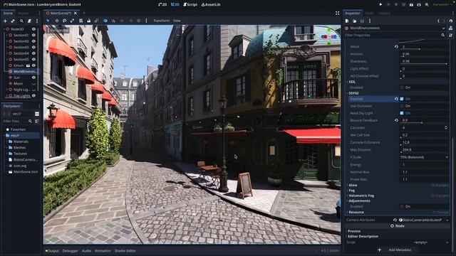This screenshot has height=256, width=456.
Task: Toggle the distraction free mode icon
Action: pyautogui.click(x=337, y=13)
